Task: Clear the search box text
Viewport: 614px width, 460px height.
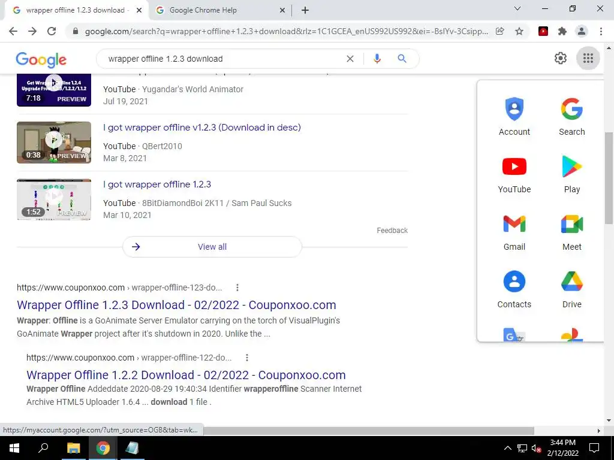Action: [x=350, y=59]
